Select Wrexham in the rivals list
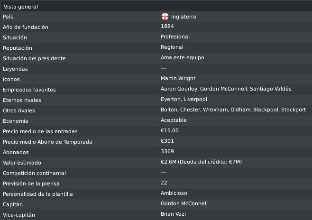312x220 pixels. [215, 110]
